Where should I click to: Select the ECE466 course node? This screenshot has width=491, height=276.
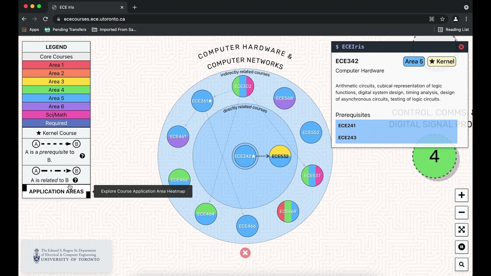pyautogui.click(x=247, y=226)
